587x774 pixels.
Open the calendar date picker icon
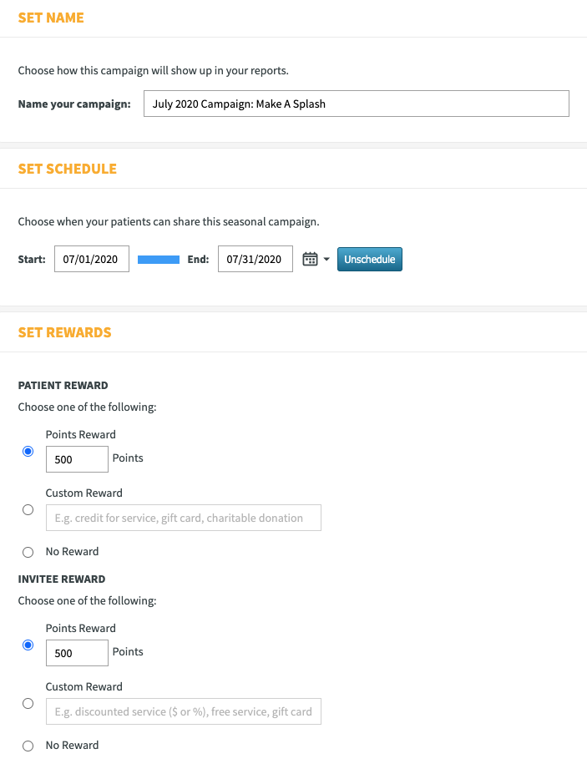[310, 259]
